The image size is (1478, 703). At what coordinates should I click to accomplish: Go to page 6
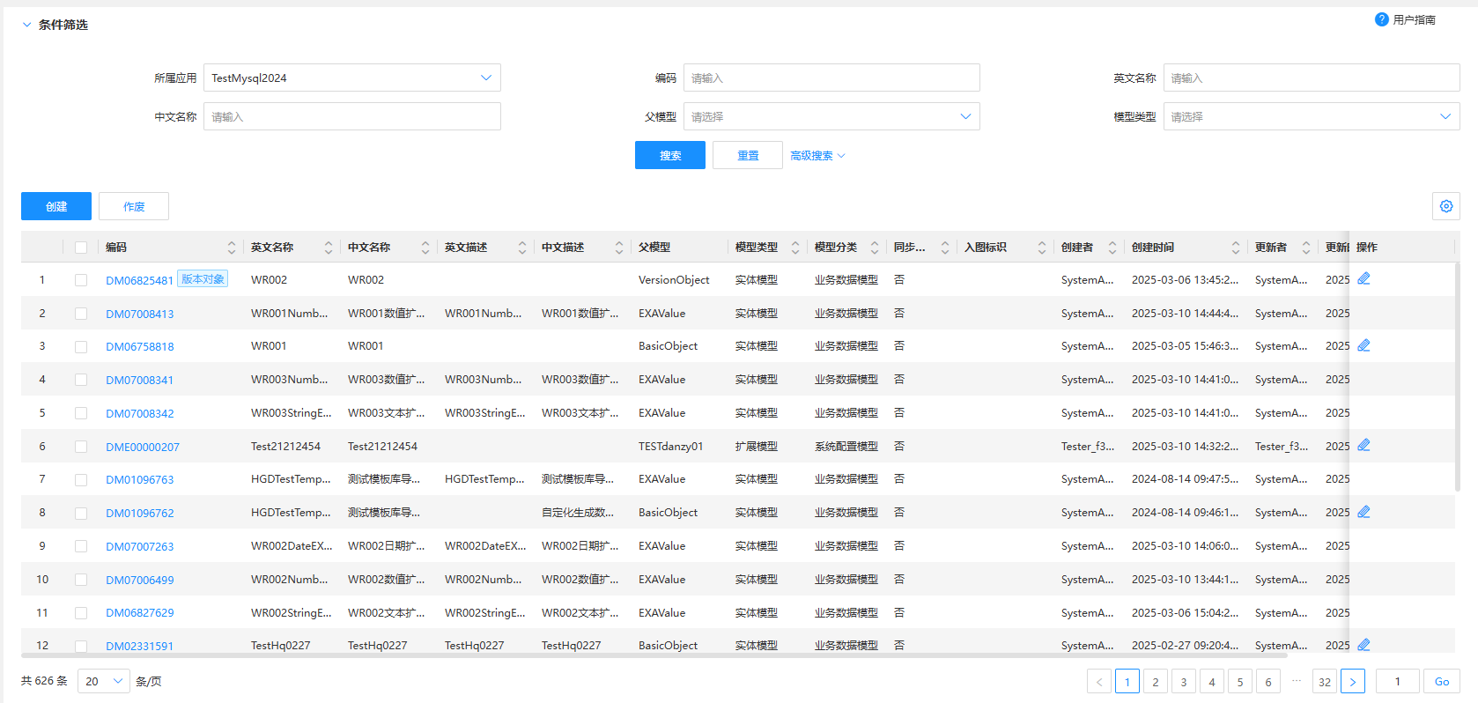pyautogui.click(x=1268, y=681)
